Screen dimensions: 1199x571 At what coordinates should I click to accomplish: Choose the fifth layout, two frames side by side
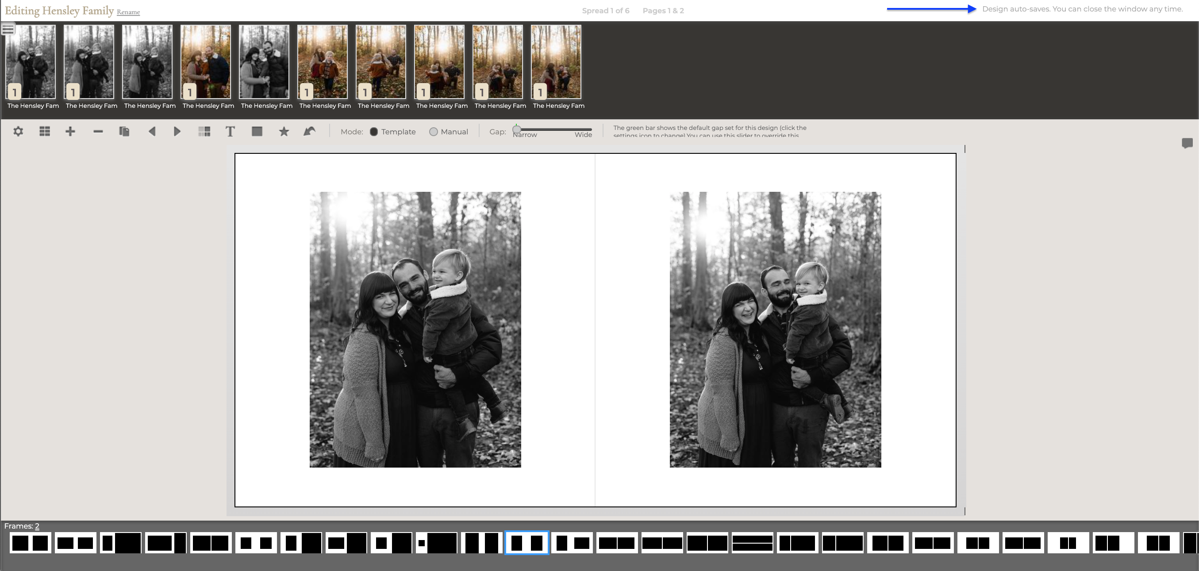(211, 543)
